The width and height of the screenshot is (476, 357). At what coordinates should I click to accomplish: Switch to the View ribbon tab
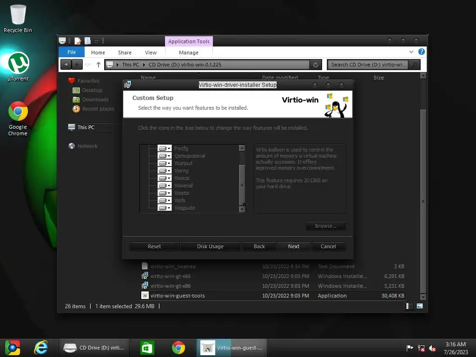pyautogui.click(x=151, y=53)
